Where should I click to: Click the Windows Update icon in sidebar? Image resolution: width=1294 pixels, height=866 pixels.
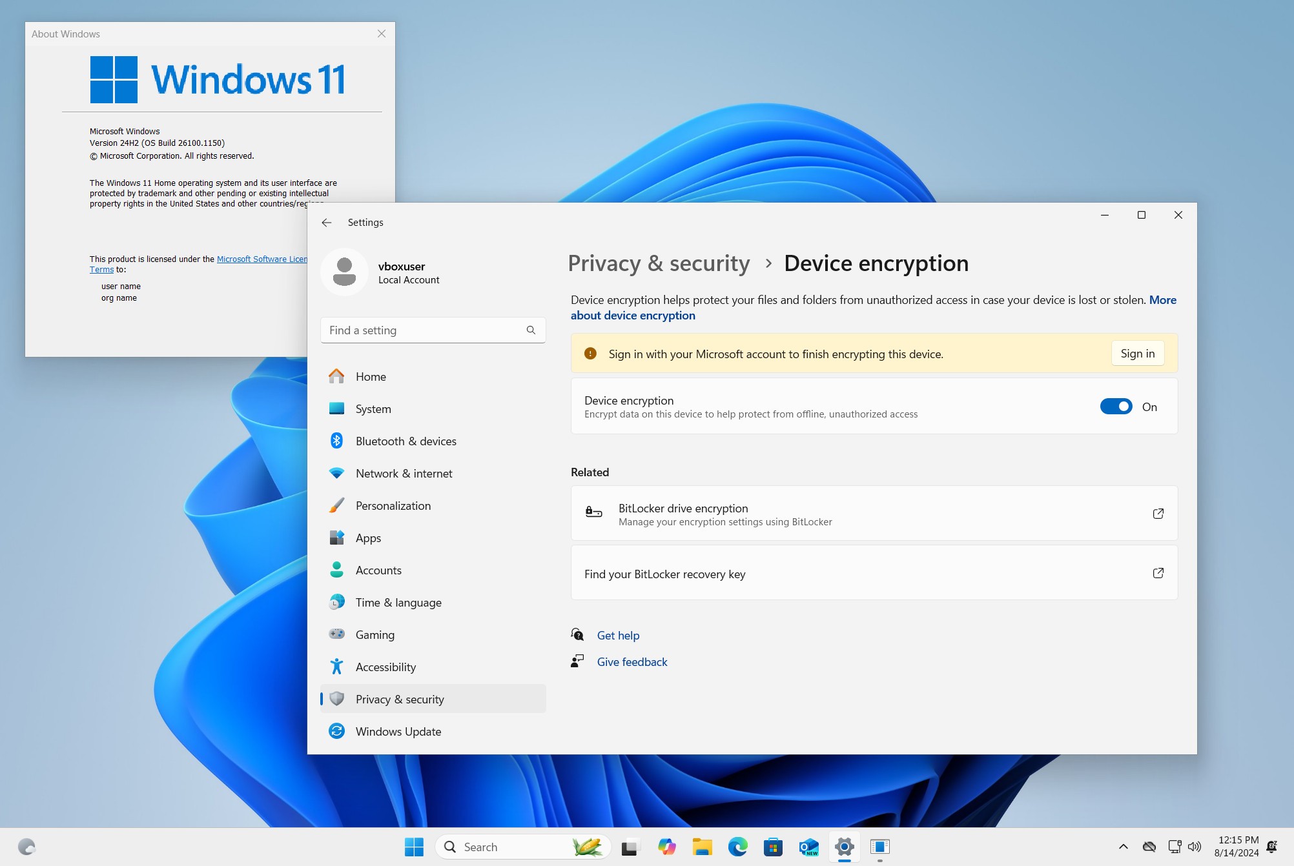(336, 730)
